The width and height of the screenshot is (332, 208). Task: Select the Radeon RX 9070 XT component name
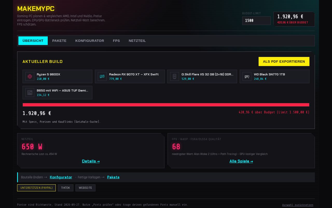pyautogui.click(x=134, y=74)
